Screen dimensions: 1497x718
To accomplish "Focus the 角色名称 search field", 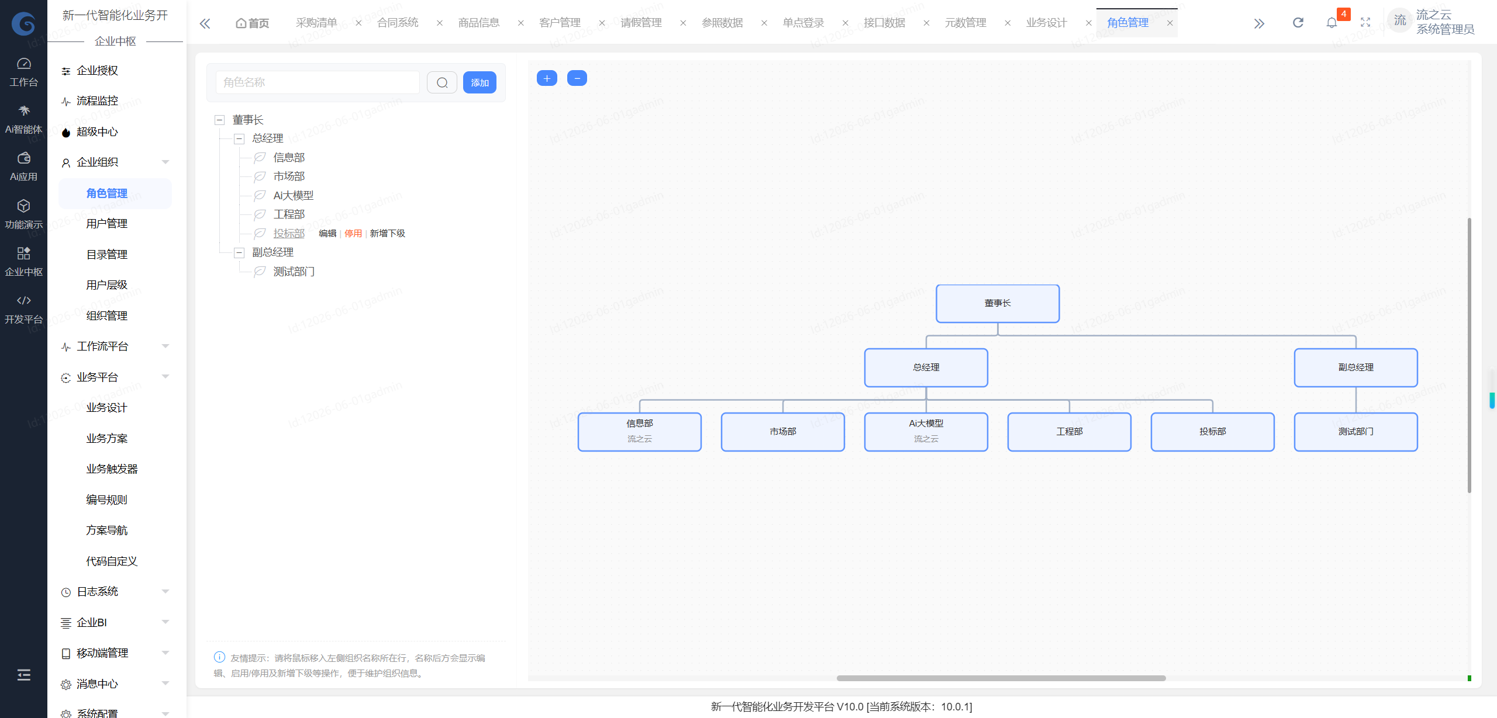I will pyautogui.click(x=318, y=82).
